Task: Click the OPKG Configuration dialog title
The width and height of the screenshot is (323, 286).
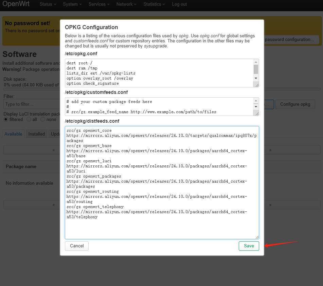Action: click(x=91, y=27)
